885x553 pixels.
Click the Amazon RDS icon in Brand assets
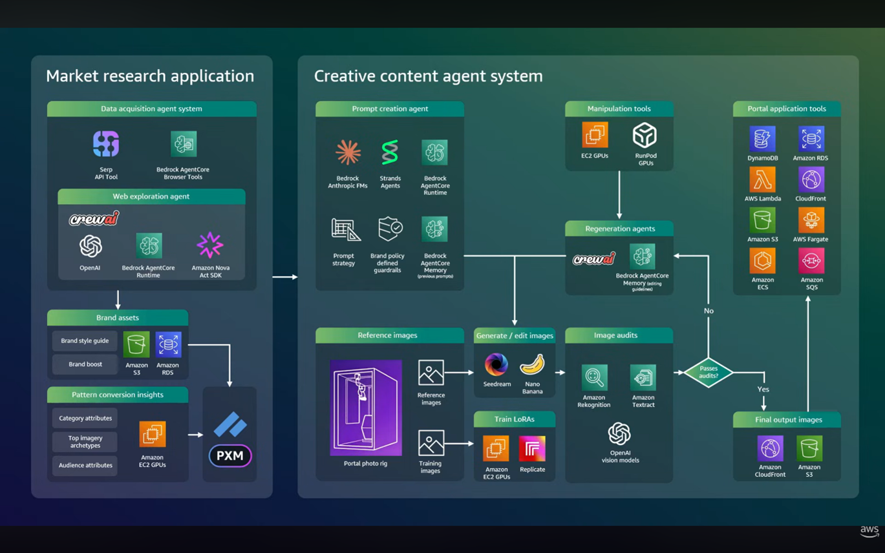(168, 344)
